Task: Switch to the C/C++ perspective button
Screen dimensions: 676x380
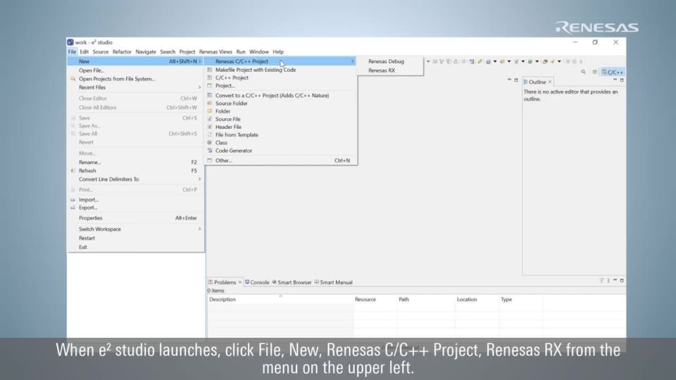Action: pyautogui.click(x=613, y=72)
